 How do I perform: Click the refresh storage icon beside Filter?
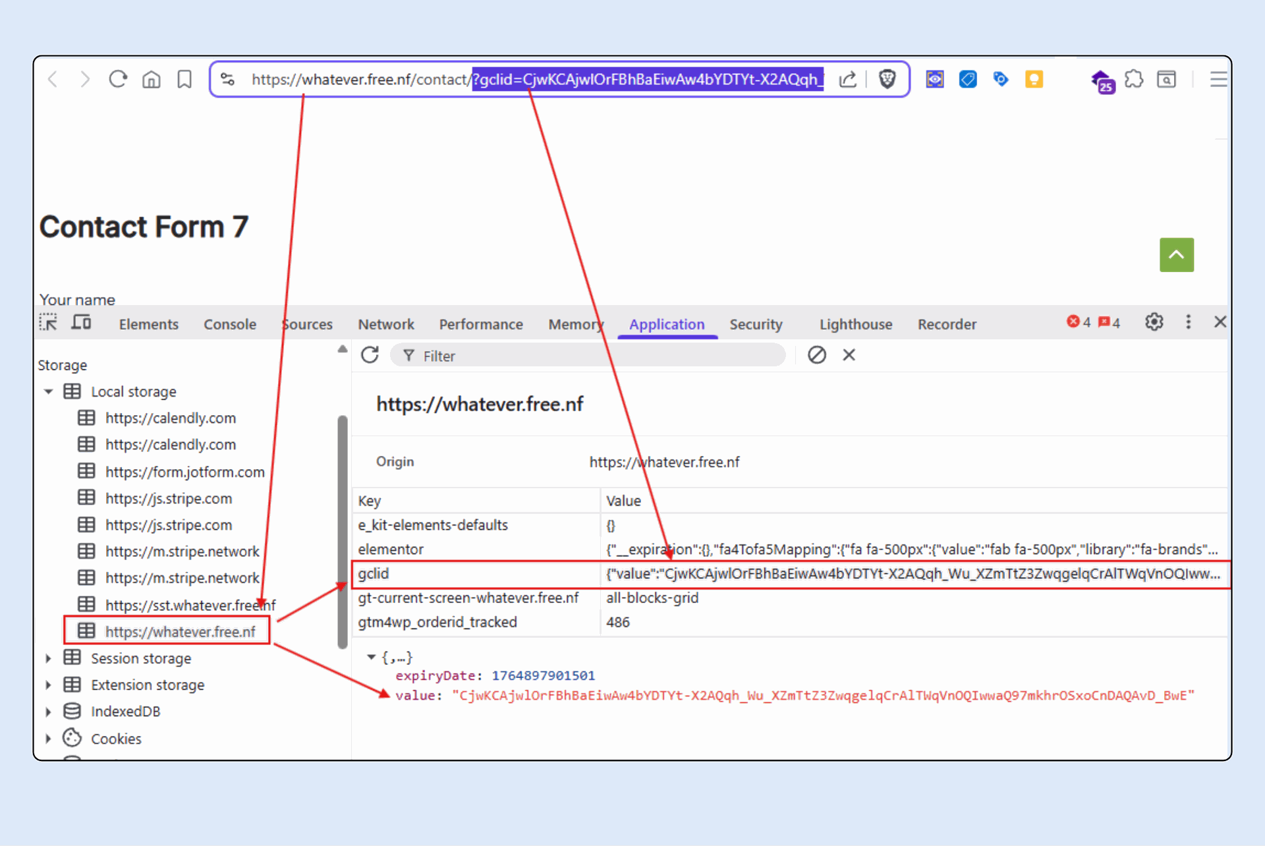(x=370, y=355)
